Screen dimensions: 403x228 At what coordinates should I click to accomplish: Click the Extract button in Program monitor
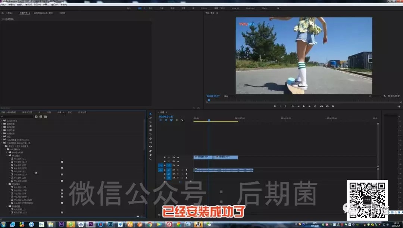327,106
